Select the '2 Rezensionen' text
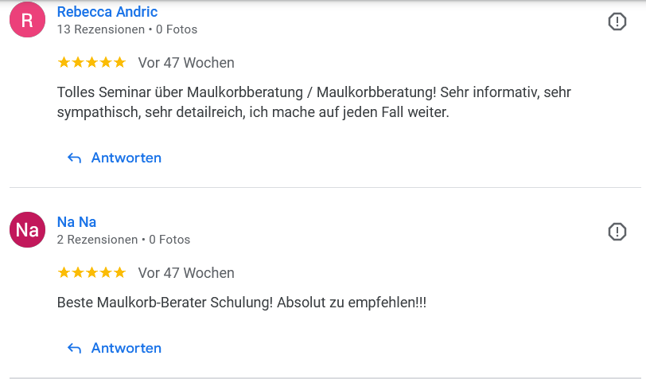 [97, 240]
